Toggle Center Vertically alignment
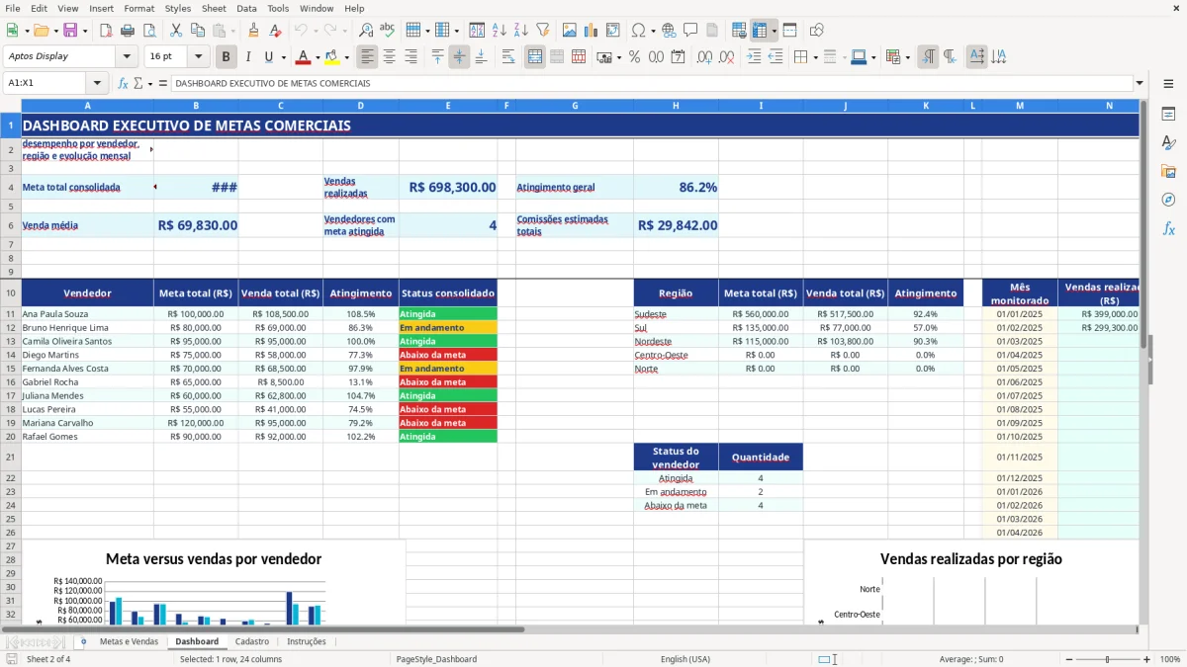The width and height of the screenshot is (1187, 667). click(x=459, y=57)
